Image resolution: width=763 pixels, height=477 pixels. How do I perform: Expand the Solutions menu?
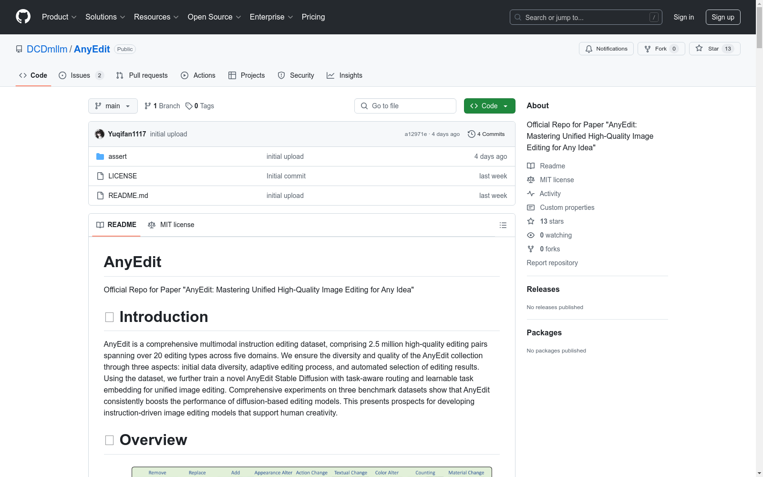[105, 17]
